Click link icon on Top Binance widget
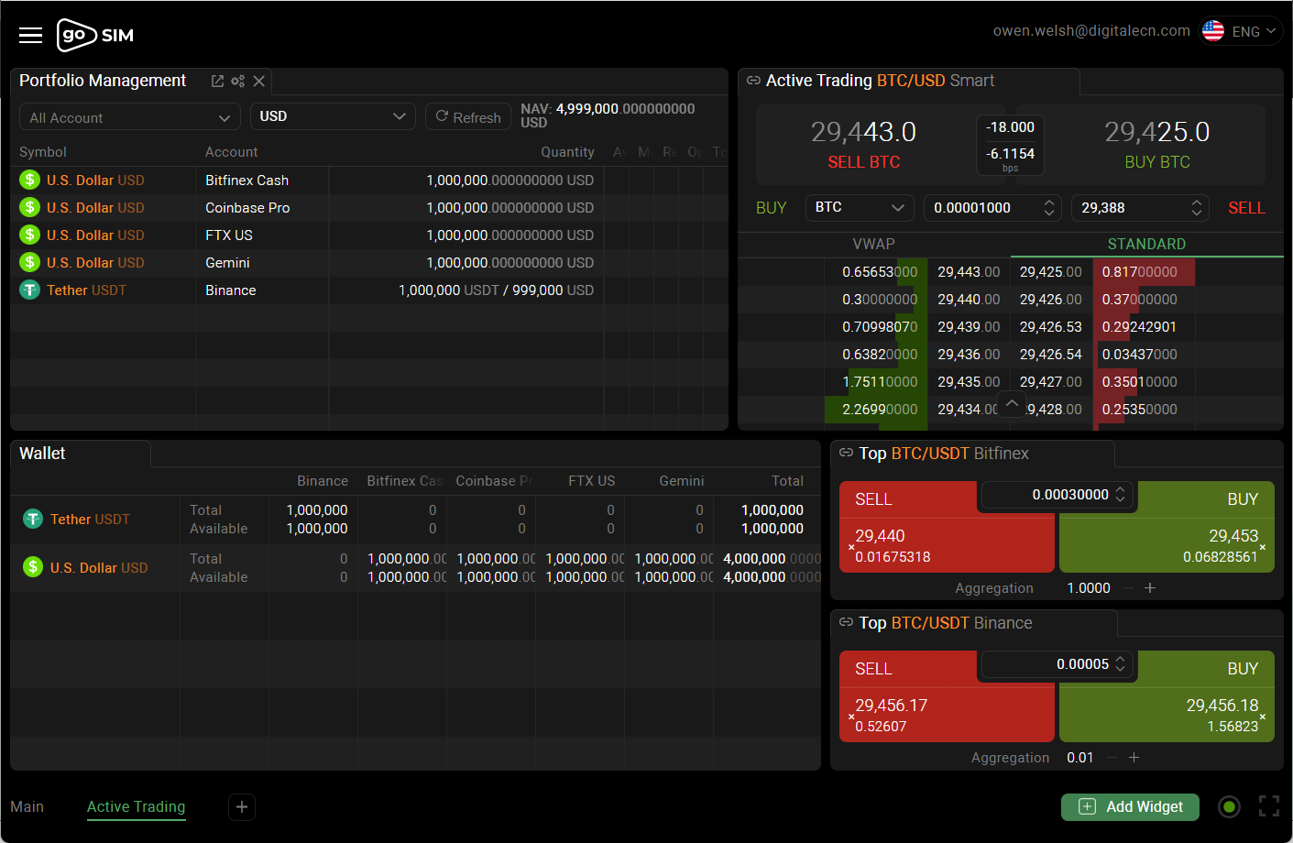1293x843 pixels. [846, 622]
